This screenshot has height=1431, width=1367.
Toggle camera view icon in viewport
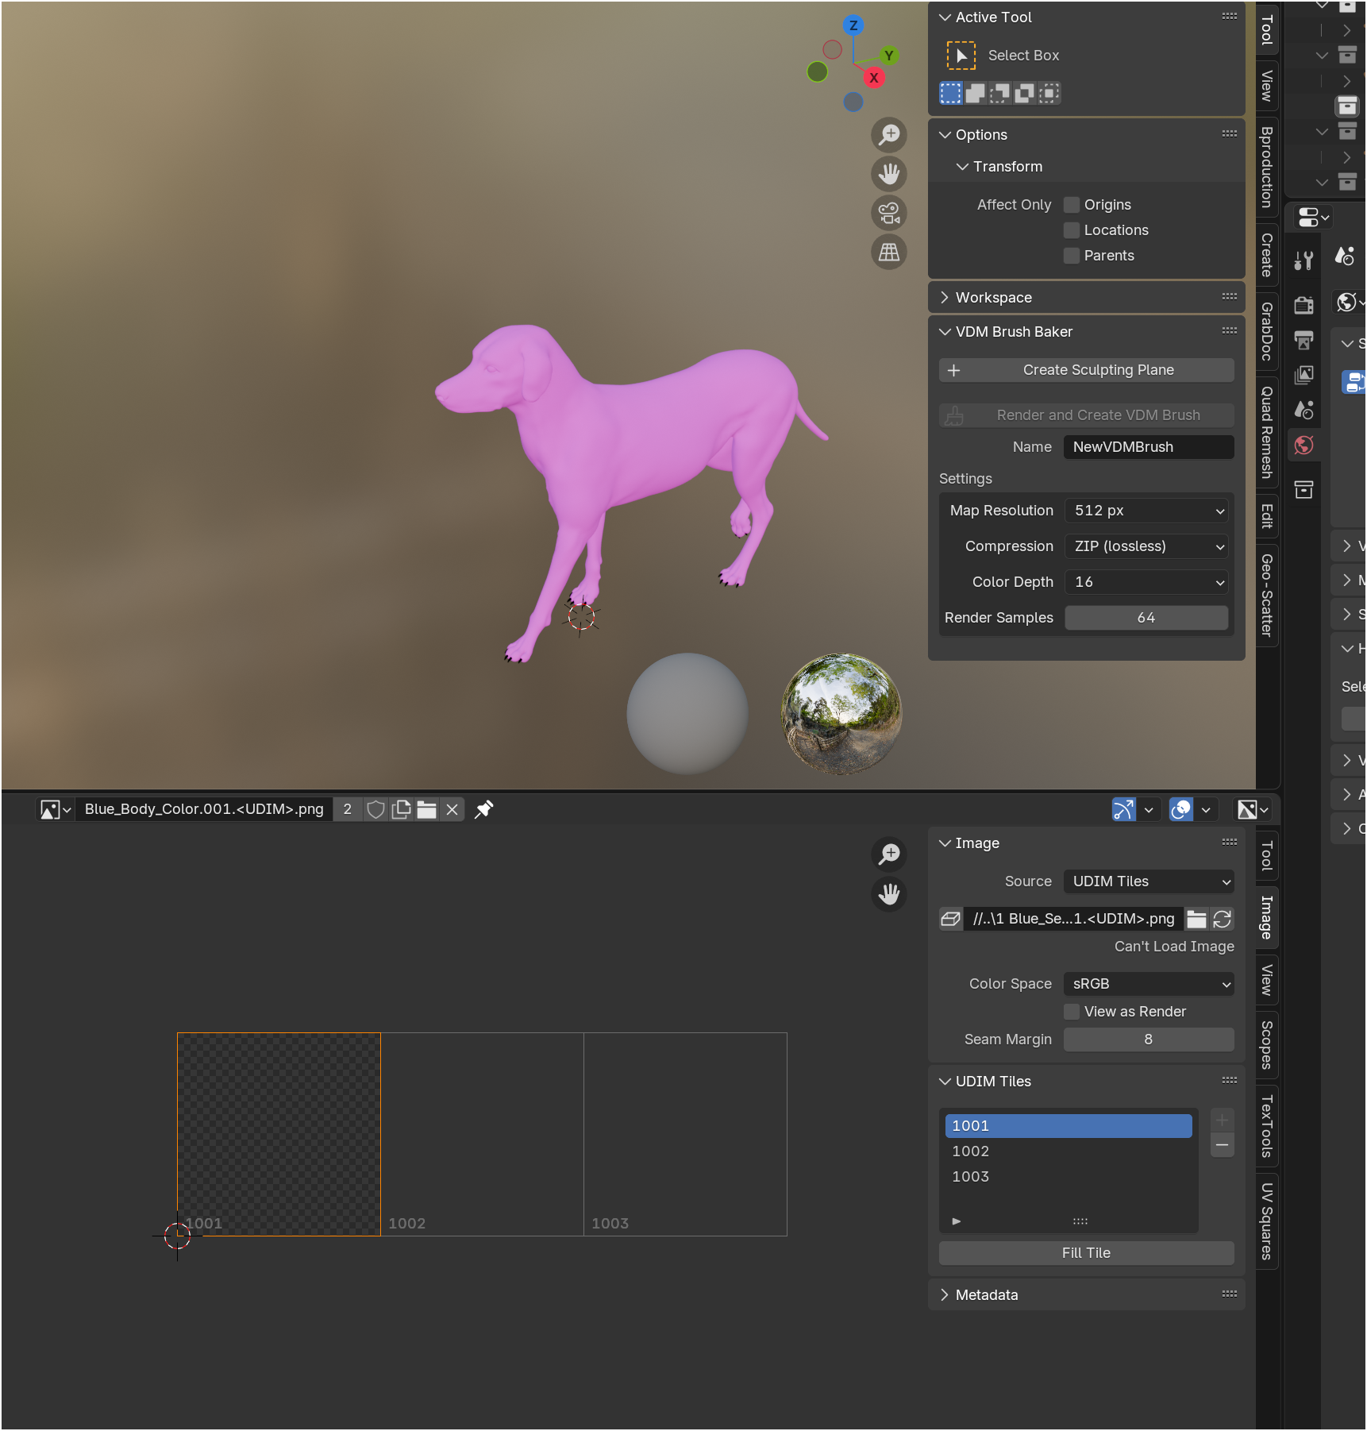coord(889,213)
